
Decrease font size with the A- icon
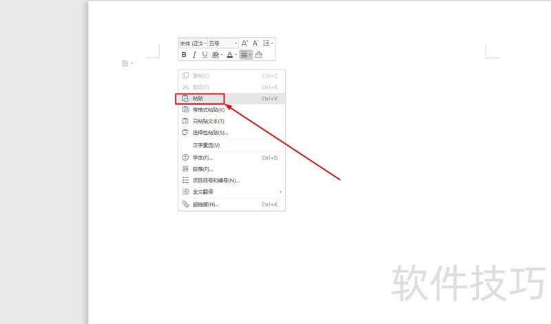[256, 43]
